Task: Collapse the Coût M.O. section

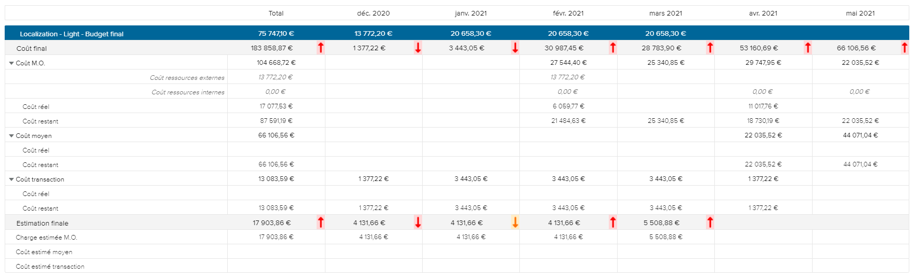Action: 11,63
